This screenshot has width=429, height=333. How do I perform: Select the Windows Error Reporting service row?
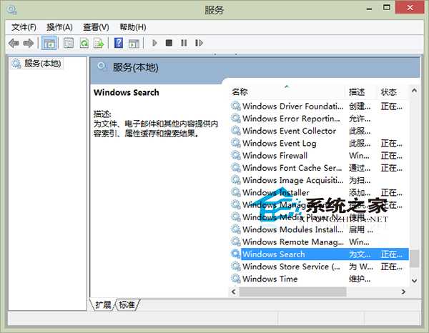coord(318,119)
